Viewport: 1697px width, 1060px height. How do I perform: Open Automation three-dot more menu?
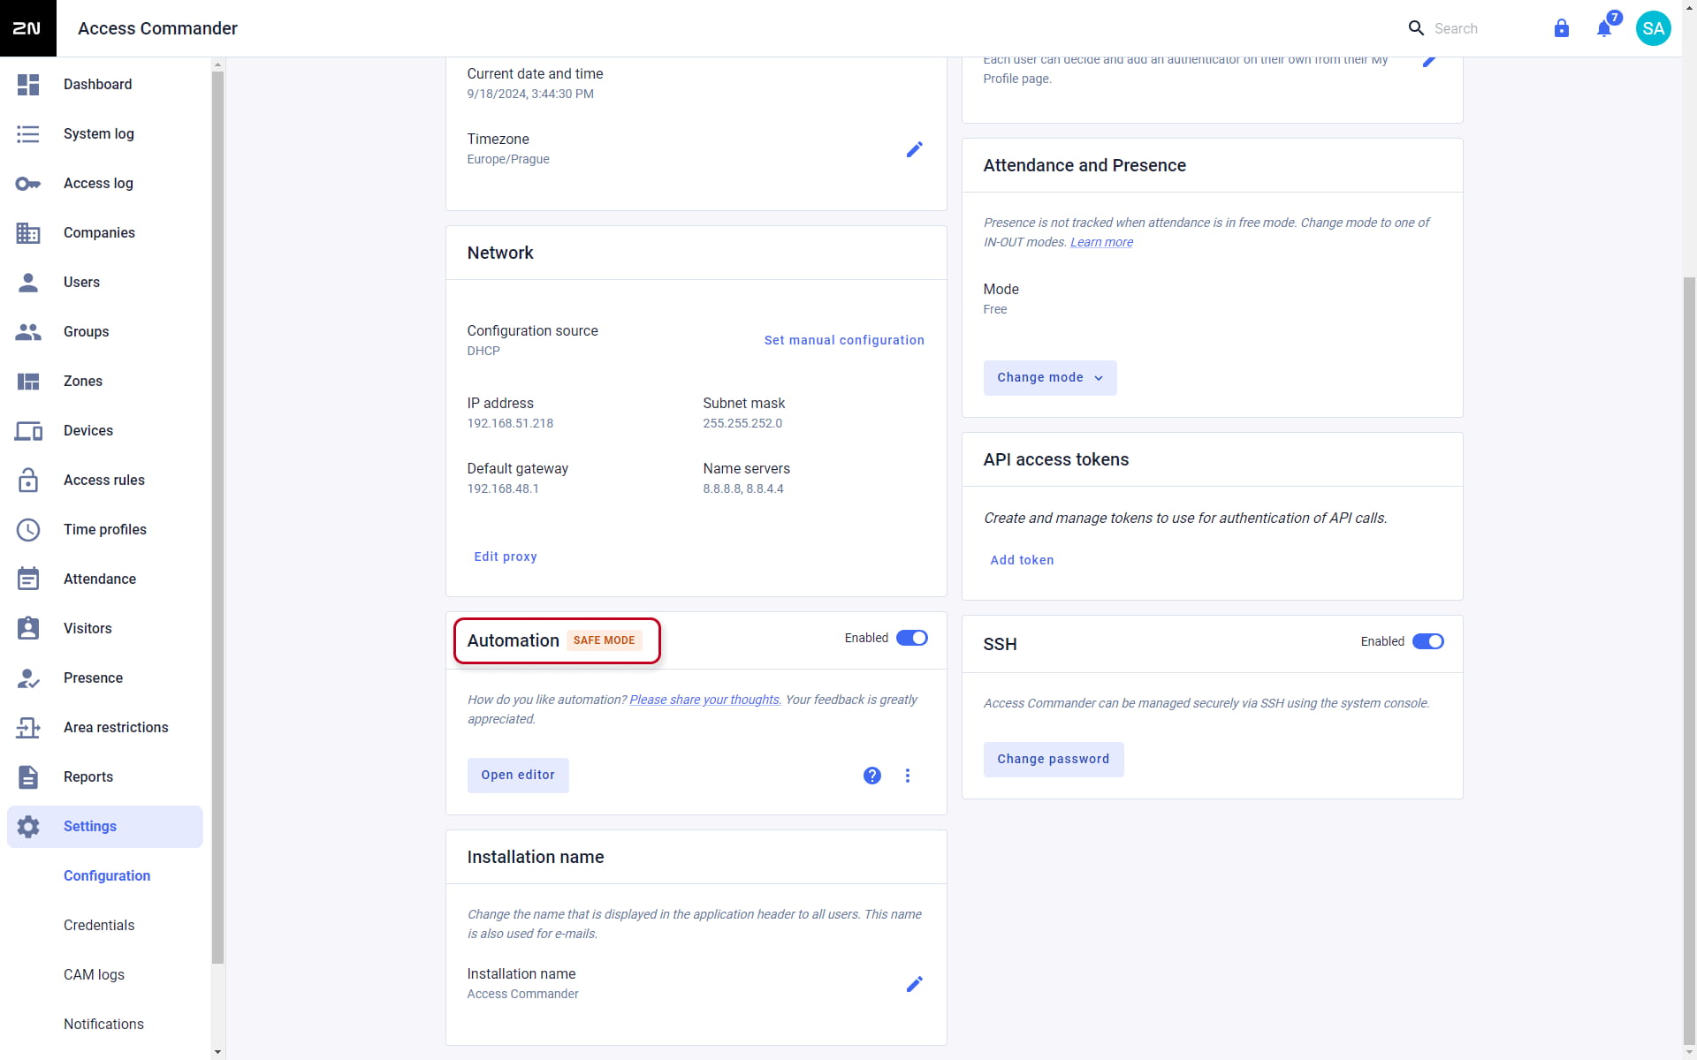908,776
